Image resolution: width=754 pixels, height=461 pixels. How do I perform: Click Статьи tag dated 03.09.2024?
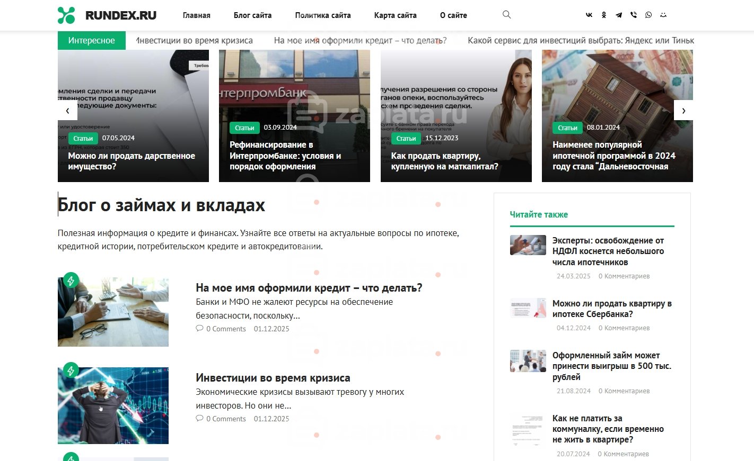click(x=244, y=128)
